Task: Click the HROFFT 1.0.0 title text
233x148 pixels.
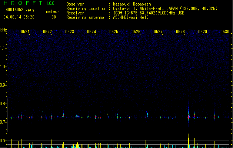Action: pos(29,3)
